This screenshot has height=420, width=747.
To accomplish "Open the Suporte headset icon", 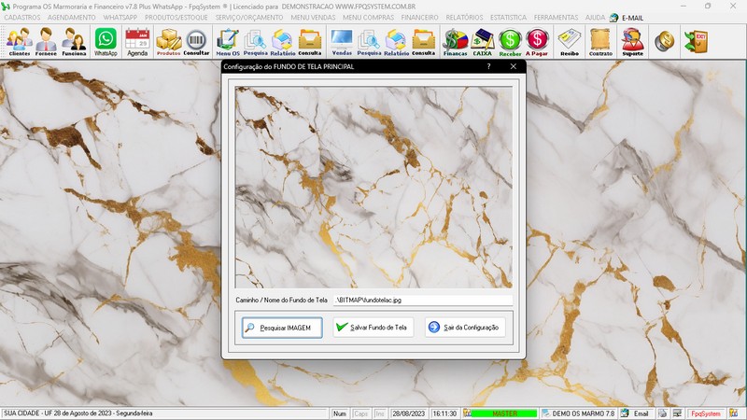I will [x=633, y=42].
